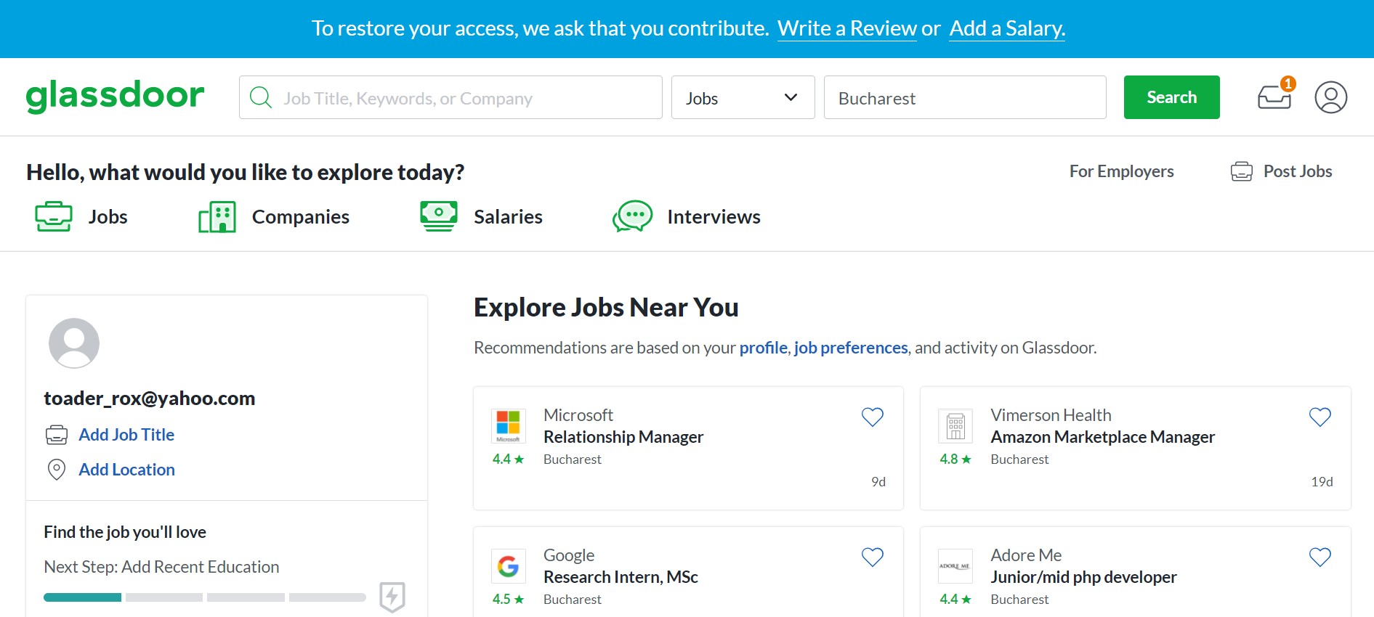Click the Bucharest location field

click(x=965, y=97)
